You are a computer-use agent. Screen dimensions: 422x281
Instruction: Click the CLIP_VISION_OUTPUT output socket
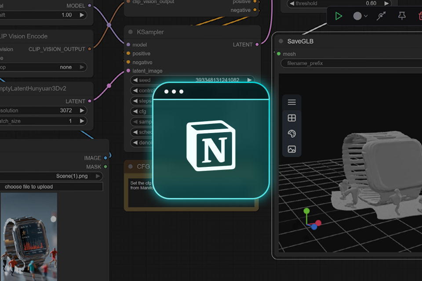90,49
